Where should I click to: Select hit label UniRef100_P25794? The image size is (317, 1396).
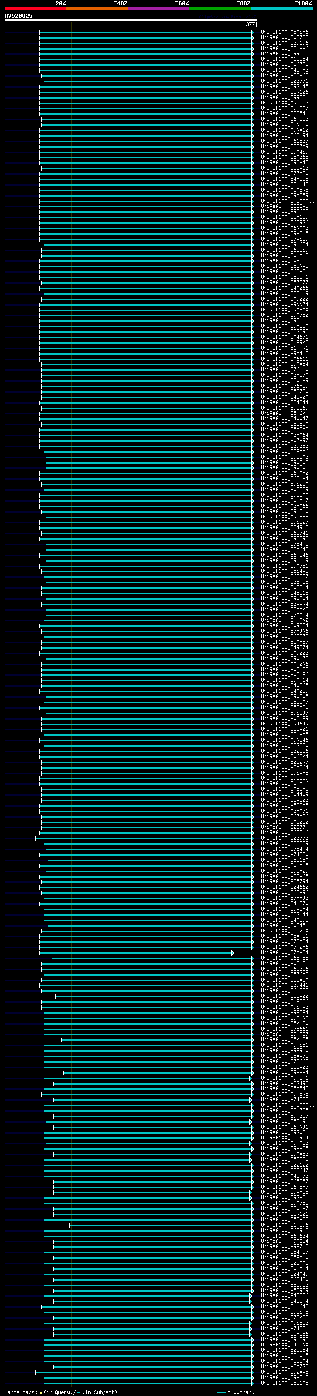coord(284,881)
